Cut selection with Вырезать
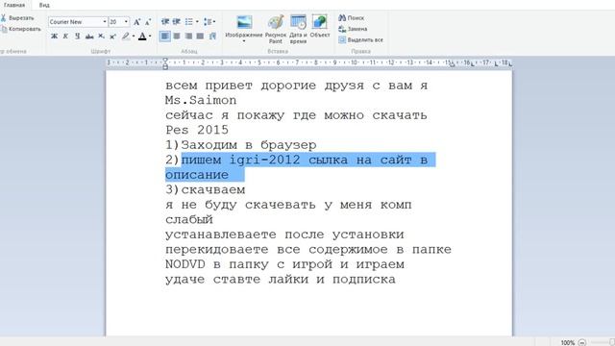Image resolution: width=615 pixels, height=346 pixels. coord(17,18)
